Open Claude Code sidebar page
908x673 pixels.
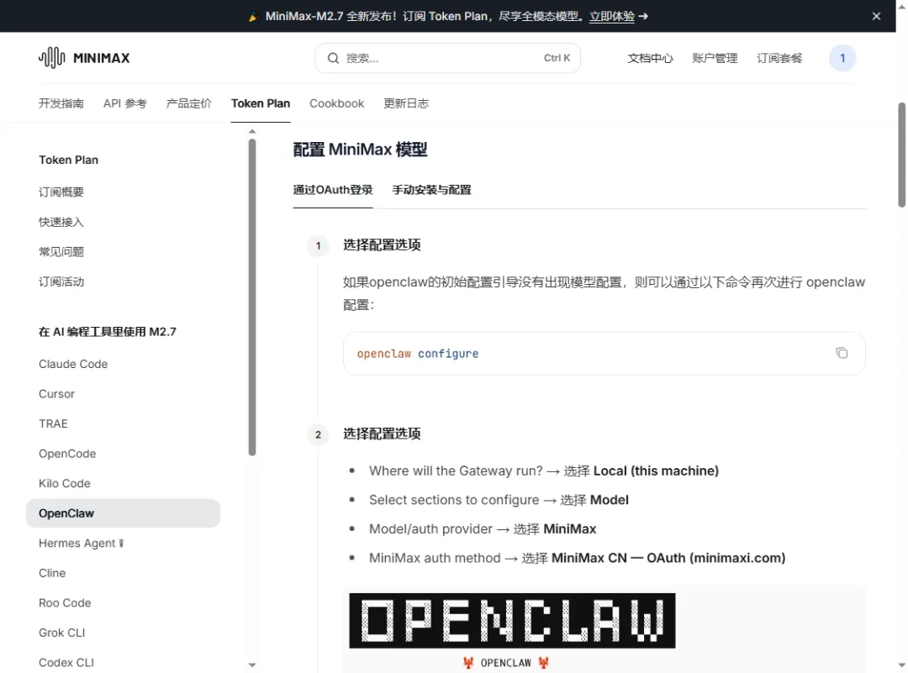click(x=73, y=364)
